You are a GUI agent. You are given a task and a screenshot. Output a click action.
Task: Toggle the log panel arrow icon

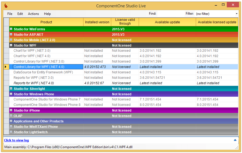pyautogui.click(x=235, y=140)
